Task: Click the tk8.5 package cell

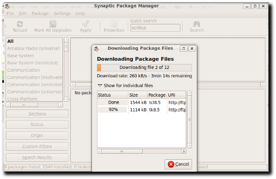Action: [x=157, y=110]
